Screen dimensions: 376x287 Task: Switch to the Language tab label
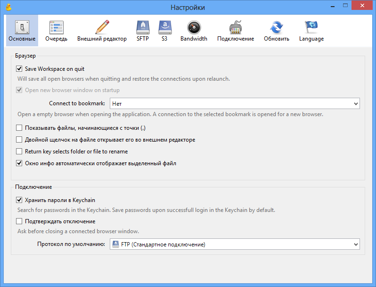point(311,39)
